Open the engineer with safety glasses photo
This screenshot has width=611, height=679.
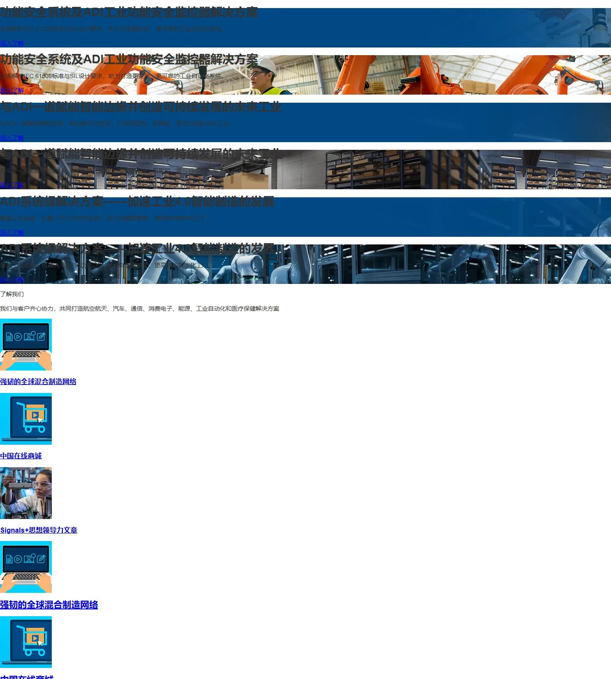26,493
